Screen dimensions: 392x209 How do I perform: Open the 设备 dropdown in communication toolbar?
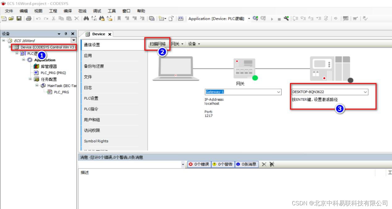point(194,44)
